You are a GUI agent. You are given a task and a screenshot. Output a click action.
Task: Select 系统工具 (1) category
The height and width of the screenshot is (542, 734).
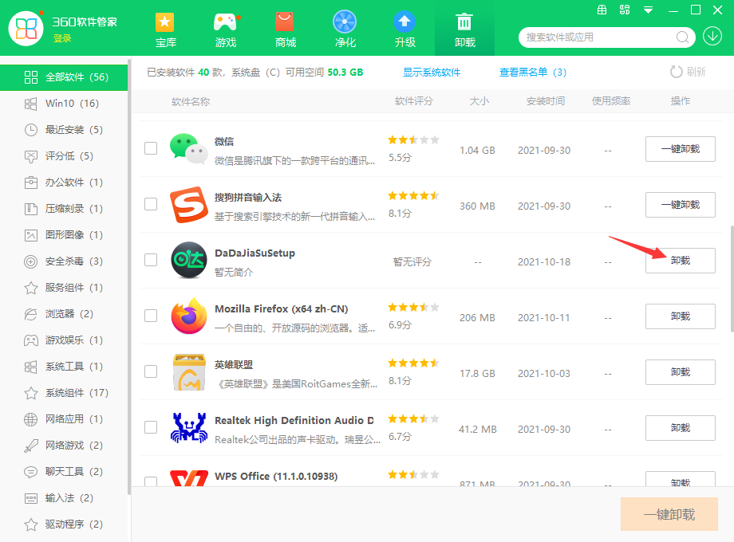point(64,366)
